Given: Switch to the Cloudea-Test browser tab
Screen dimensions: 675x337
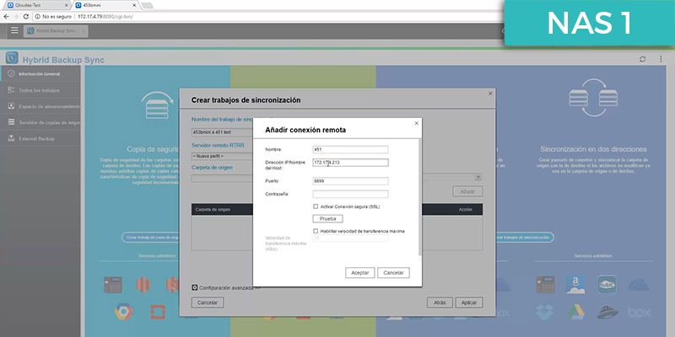Looking at the screenshot, I should pos(35,6).
